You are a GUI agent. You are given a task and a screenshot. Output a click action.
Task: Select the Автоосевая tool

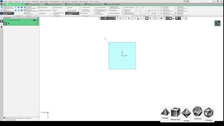(85, 7)
